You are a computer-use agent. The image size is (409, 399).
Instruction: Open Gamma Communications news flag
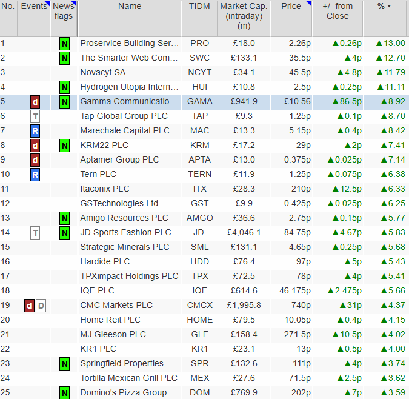[64, 102]
